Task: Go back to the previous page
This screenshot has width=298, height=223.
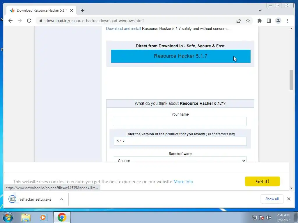Action: (x=10, y=21)
